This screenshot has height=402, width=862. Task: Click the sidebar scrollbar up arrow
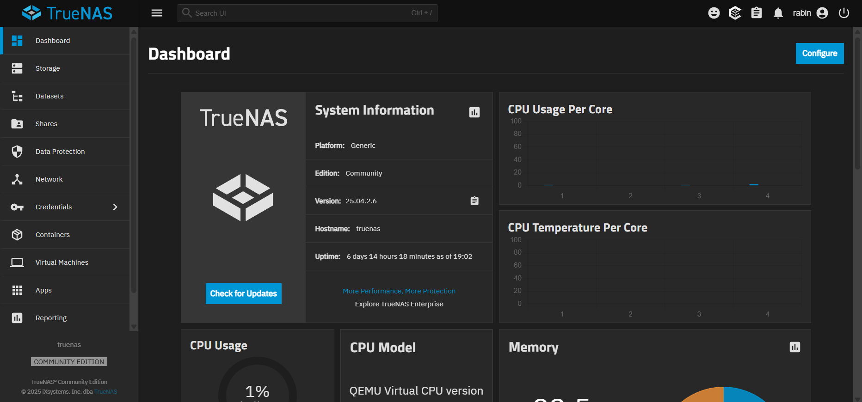tap(134, 31)
